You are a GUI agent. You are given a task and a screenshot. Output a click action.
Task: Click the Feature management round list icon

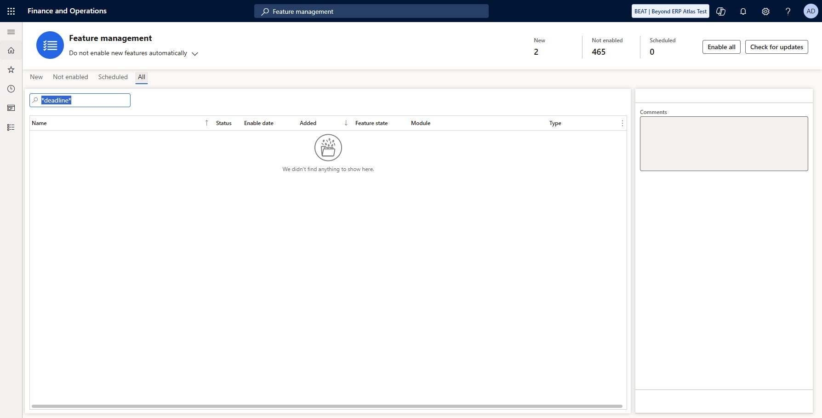point(50,45)
